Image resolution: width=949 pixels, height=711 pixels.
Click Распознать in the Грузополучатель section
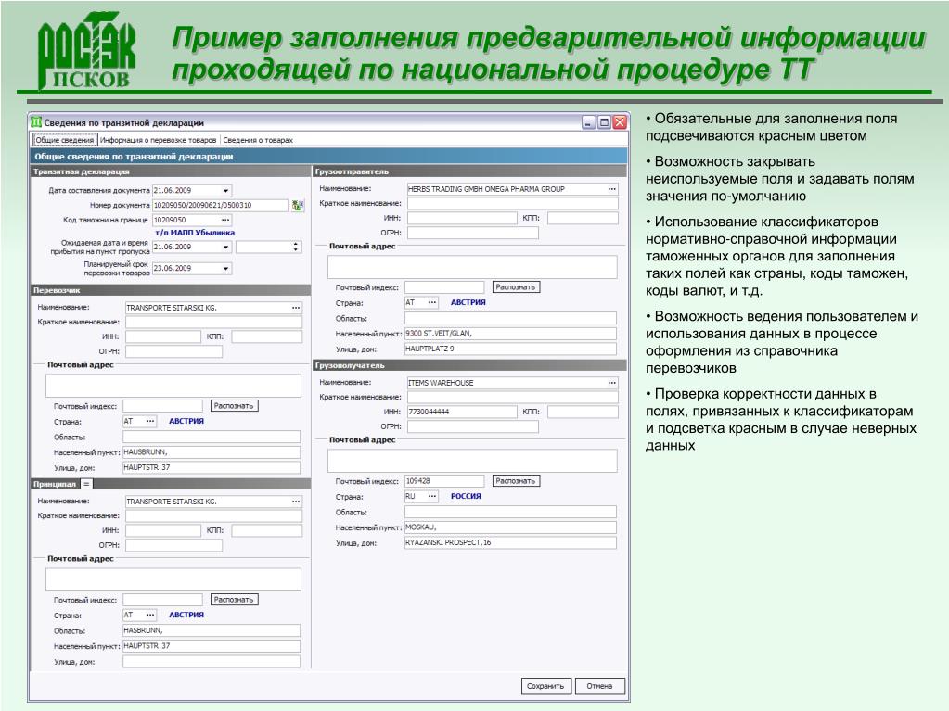point(516,481)
